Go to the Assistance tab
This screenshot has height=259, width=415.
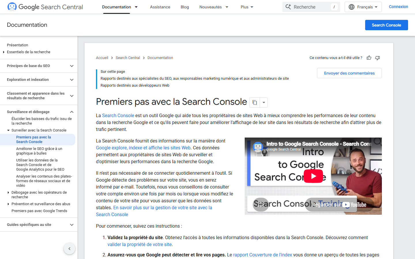(x=160, y=7)
